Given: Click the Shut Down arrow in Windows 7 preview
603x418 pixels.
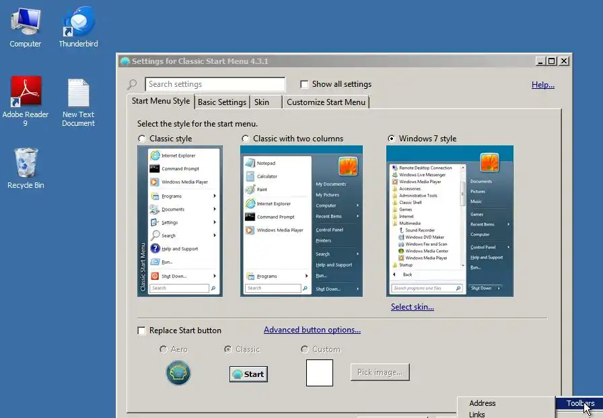Looking at the screenshot, I should [499, 288].
